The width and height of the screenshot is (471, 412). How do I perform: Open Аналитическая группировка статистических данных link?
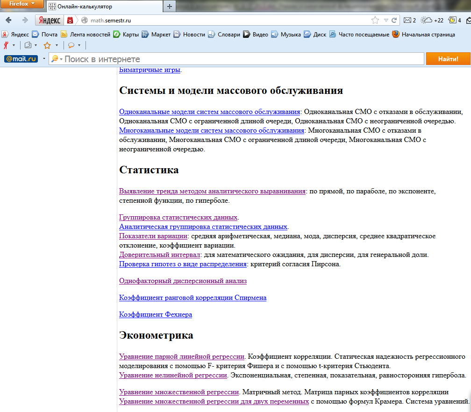[x=203, y=227]
